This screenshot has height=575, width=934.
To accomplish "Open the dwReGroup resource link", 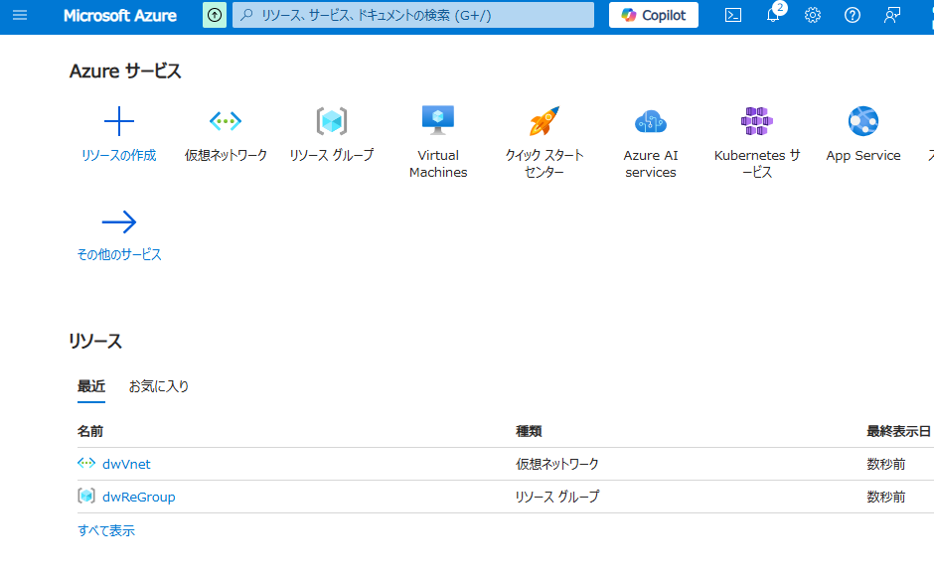I will click(139, 497).
